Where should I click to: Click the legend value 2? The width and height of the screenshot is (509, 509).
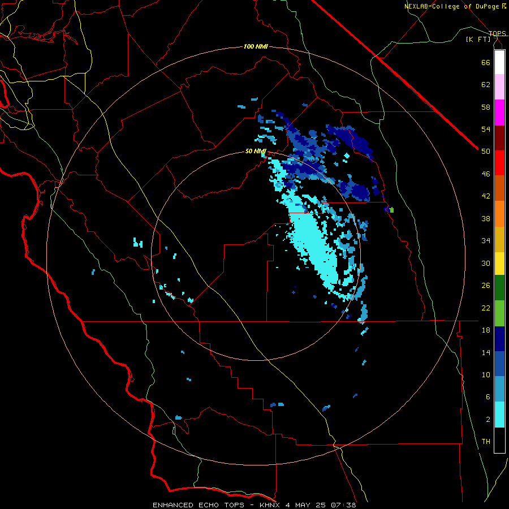point(488,420)
